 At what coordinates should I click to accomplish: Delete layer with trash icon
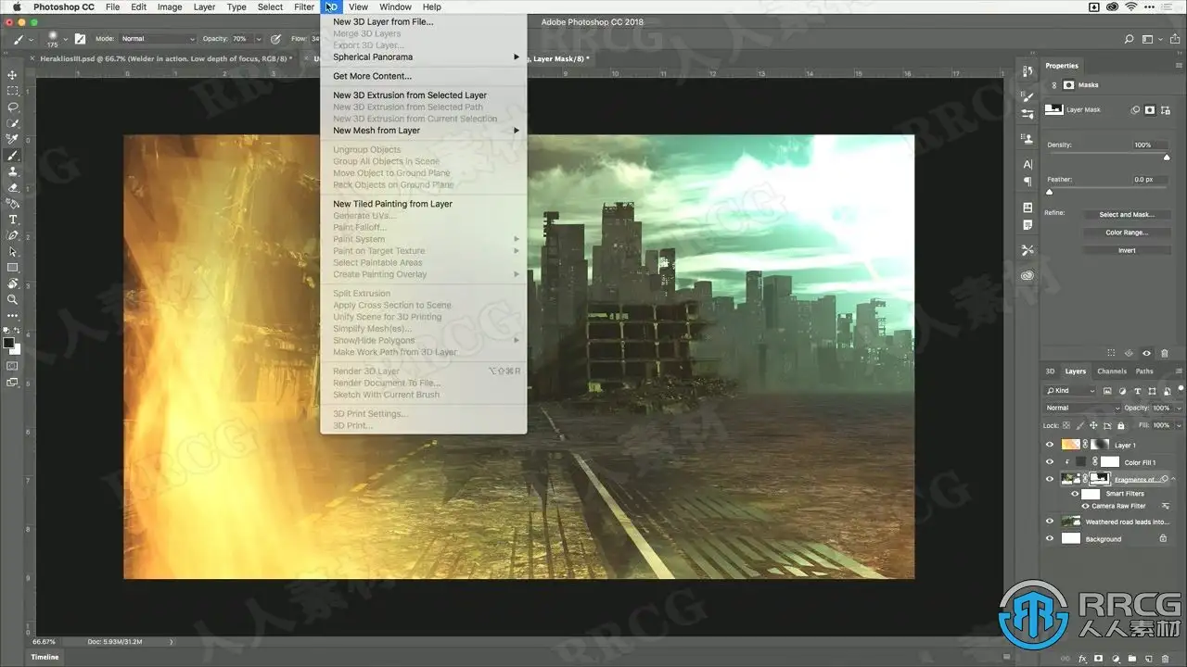[1167, 659]
